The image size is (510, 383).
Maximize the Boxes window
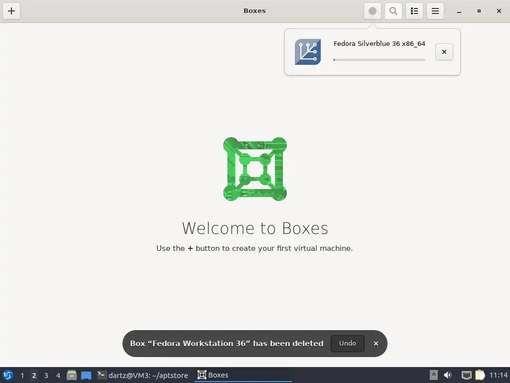coord(479,11)
